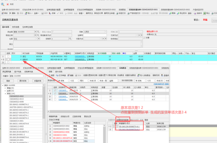Screen dimensions: 217x143
Task: Select 未来一周 radio under 跟进时间
Action: coord(98,81)
